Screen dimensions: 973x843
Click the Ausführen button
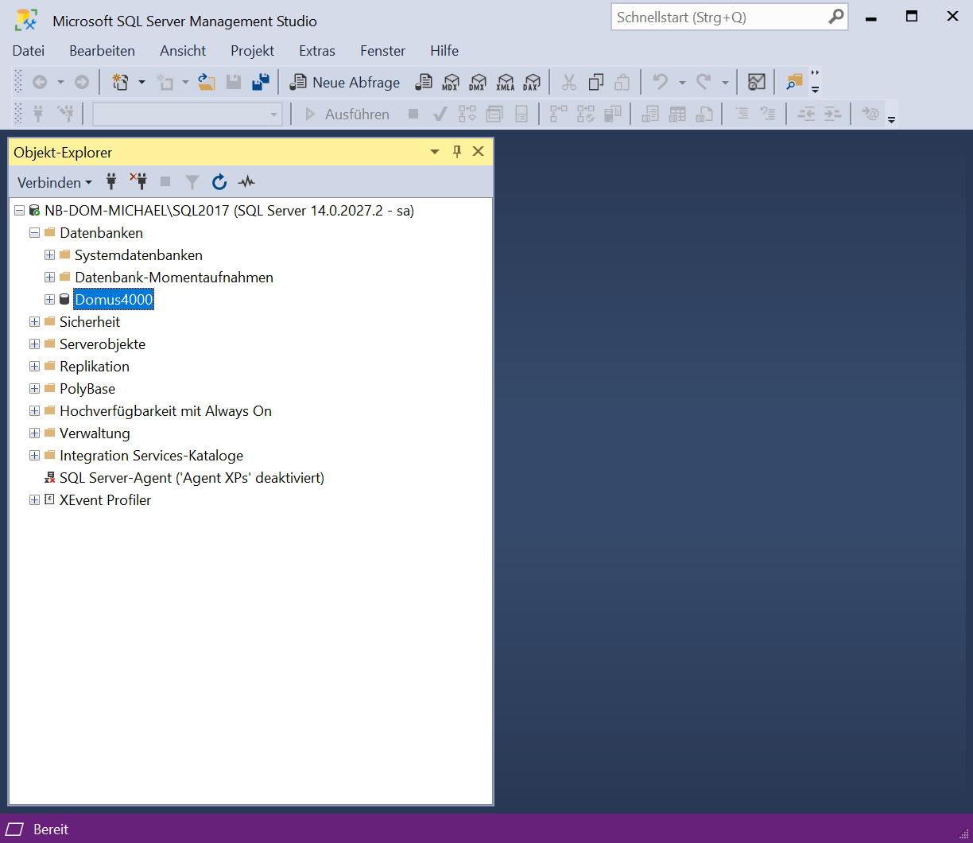tap(347, 114)
